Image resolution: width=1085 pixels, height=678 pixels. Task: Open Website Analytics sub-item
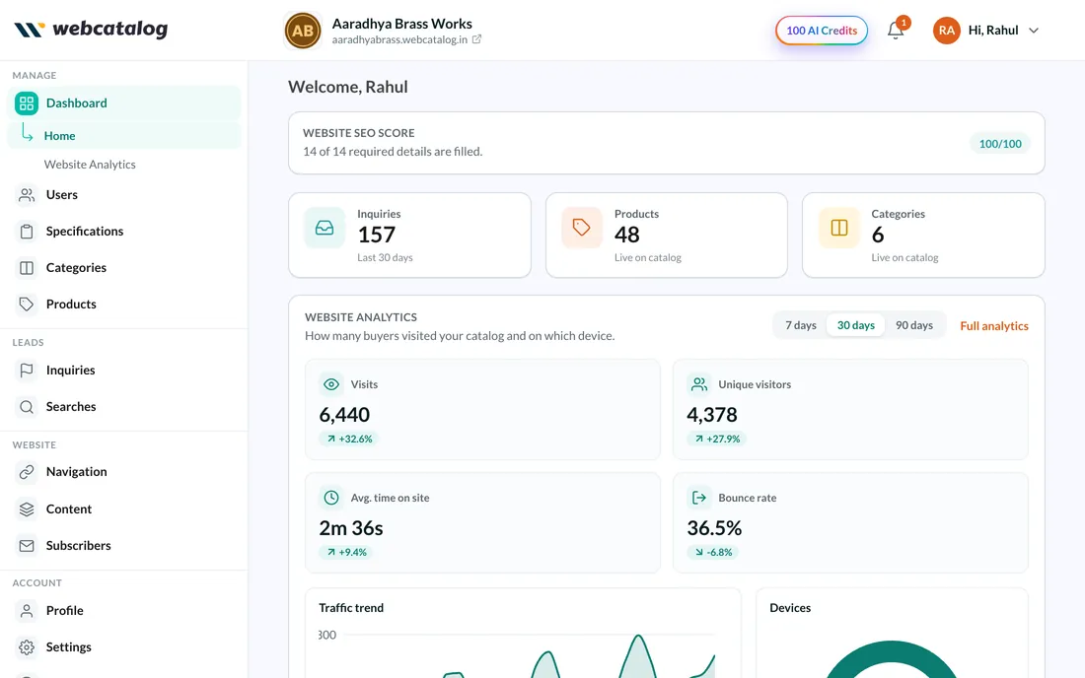90,165
